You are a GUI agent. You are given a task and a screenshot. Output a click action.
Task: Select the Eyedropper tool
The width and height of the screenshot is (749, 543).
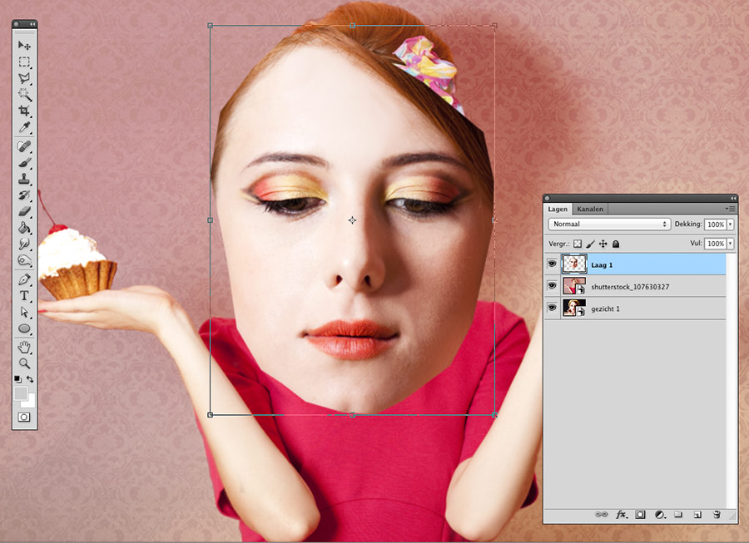(x=24, y=127)
